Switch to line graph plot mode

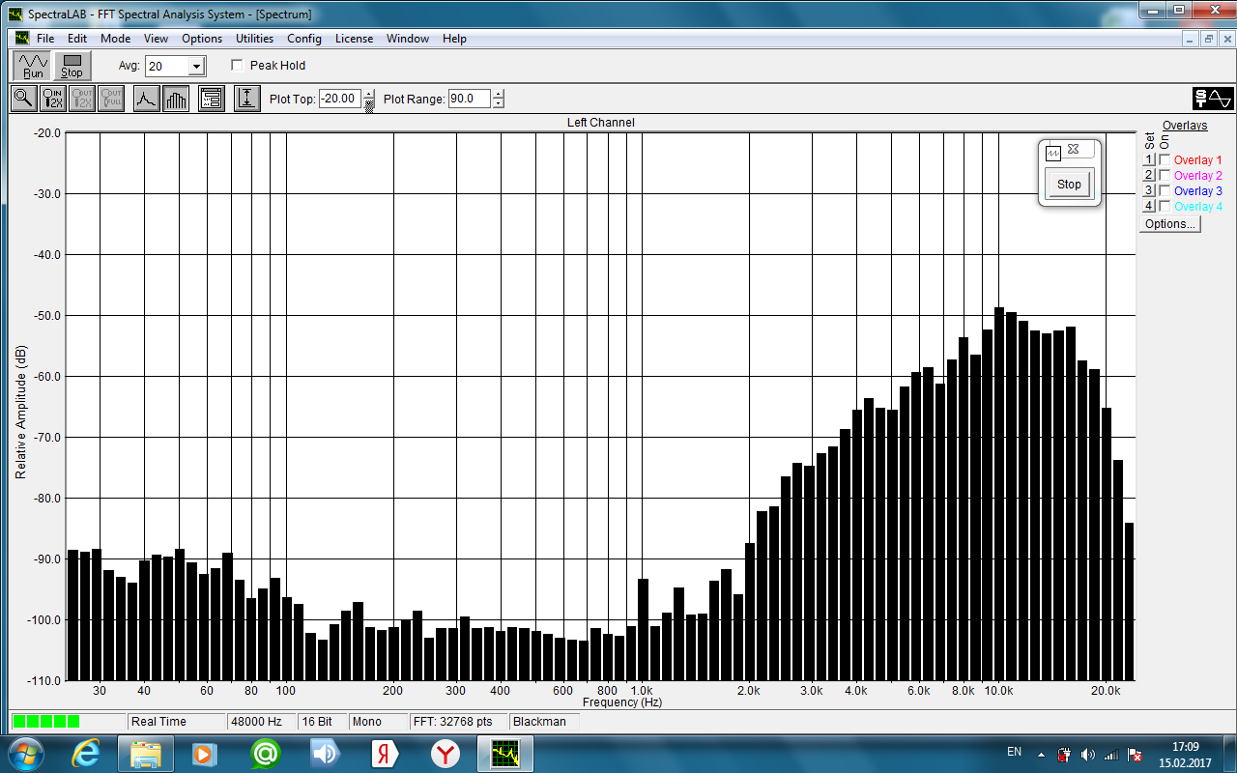pyautogui.click(x=146, y=99)
